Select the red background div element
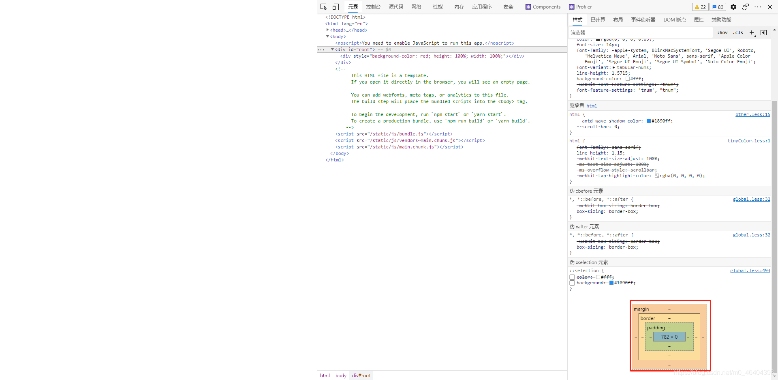The image size is (778, 380). (x=432, y=56)
